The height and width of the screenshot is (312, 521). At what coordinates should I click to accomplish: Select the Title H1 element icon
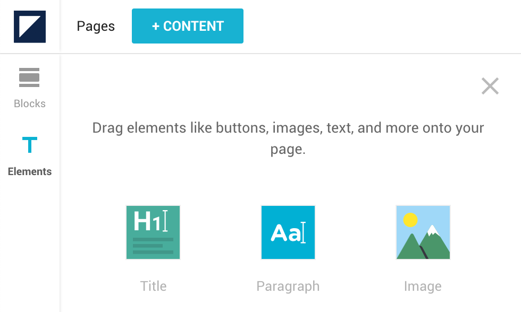(x=153, y=232)
